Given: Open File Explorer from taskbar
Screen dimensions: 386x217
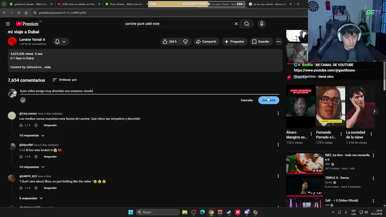Looking at the screenshot, I should click(x=185, y=212).
